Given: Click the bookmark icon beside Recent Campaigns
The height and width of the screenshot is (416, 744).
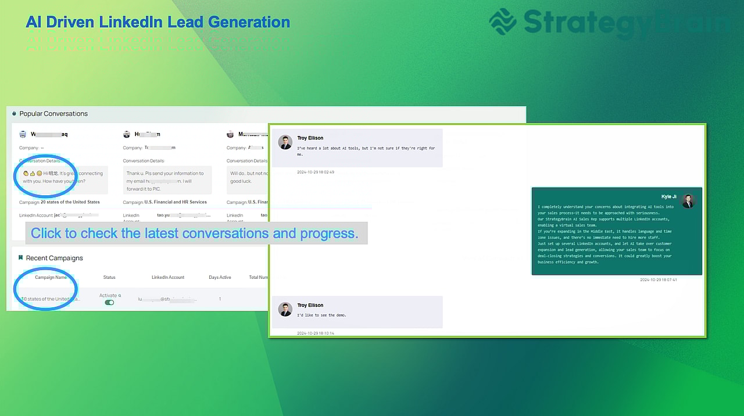Looking at the screenshot, I should pyautogui.click(x=20, y=258).
